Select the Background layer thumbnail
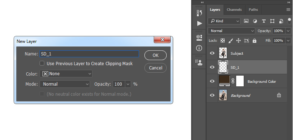 (x=223, y=95)
